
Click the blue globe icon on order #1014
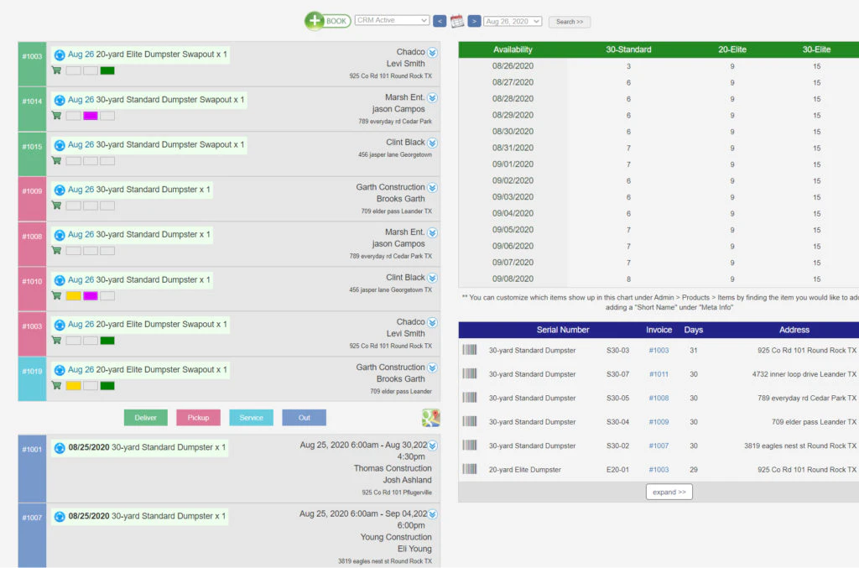pyautogui.click(x=59, y=99)
